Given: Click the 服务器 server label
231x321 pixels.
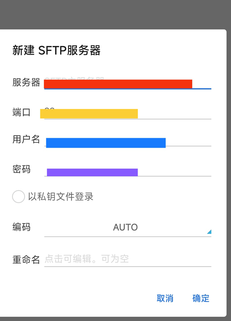Looking at the screenshot, I should coord(26,83).
